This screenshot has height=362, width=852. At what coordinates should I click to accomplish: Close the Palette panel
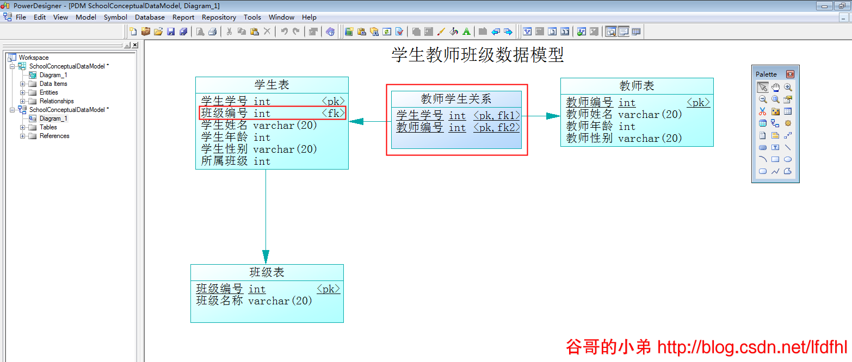coord(790,73)
